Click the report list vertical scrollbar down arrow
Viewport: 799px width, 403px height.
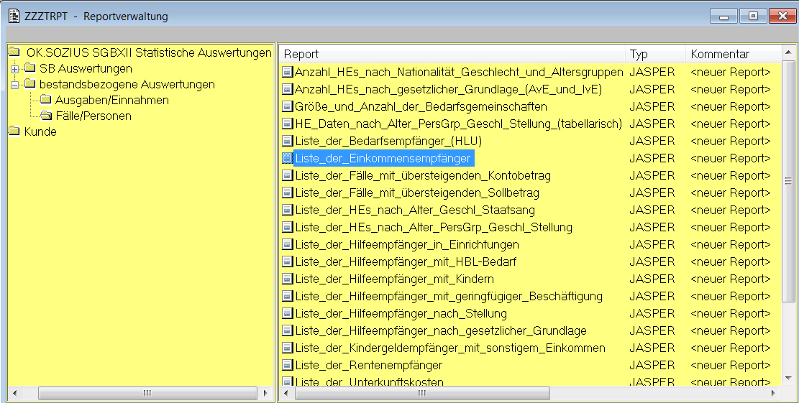point(787,376)
